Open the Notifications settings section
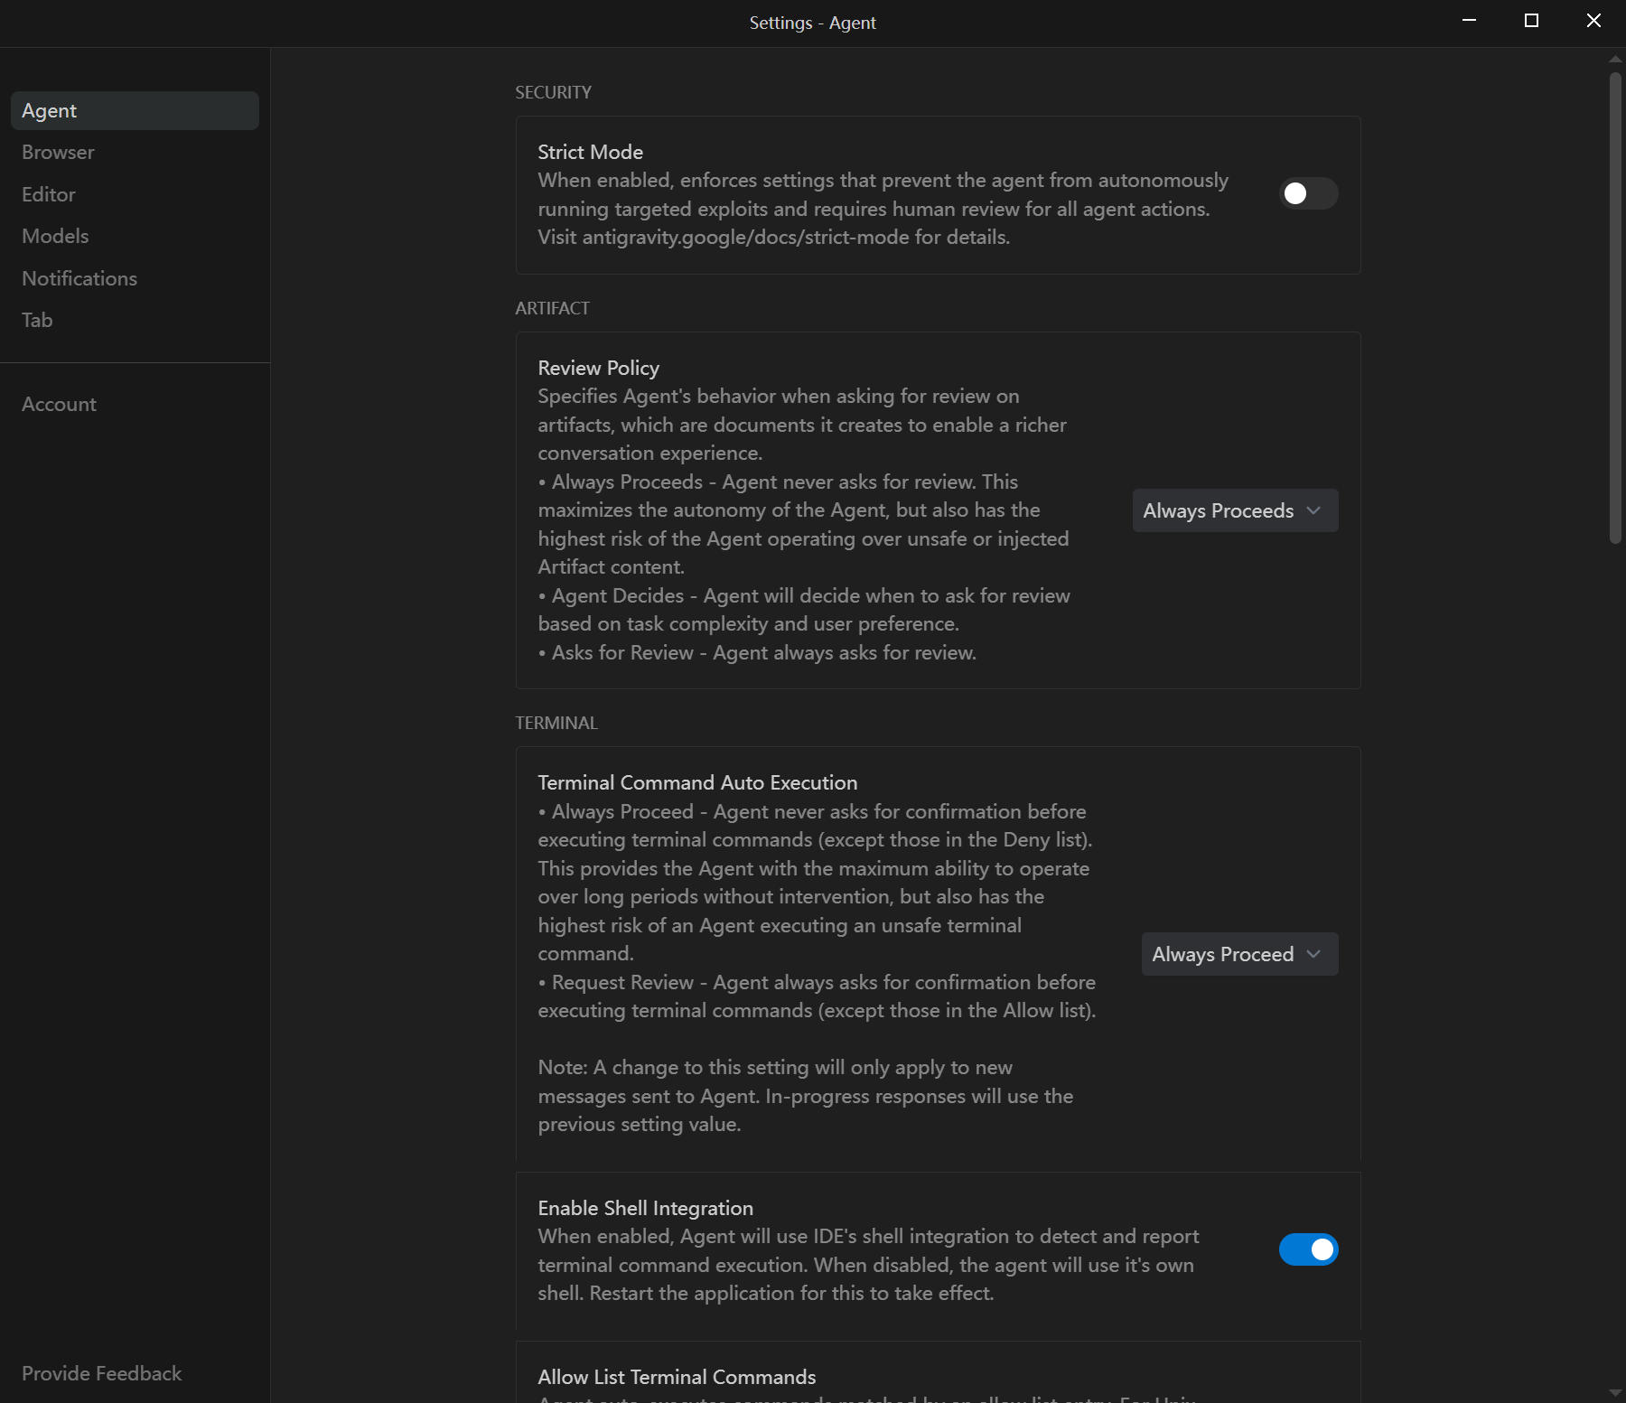 click(x=79, y=278)
